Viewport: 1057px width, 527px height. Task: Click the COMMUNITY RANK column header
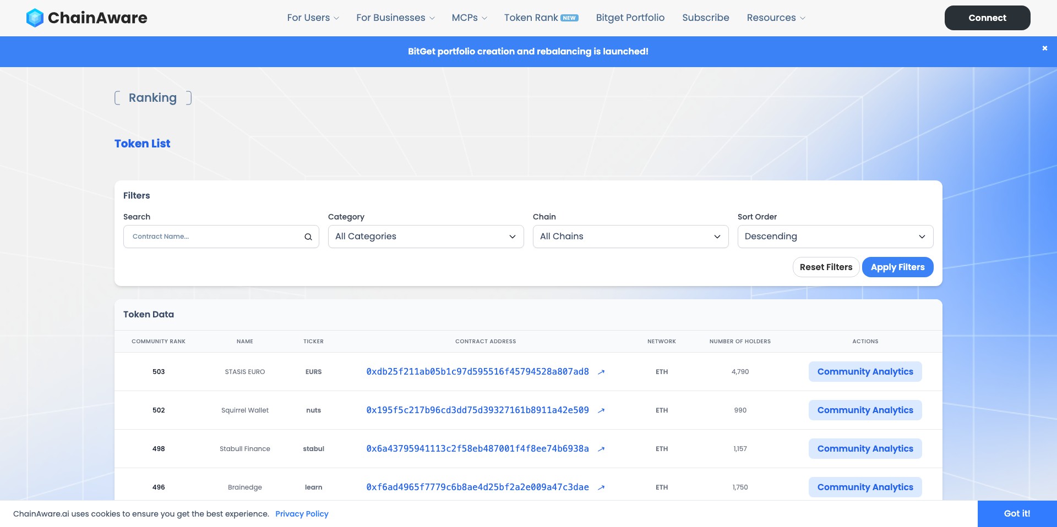point(159,342)
